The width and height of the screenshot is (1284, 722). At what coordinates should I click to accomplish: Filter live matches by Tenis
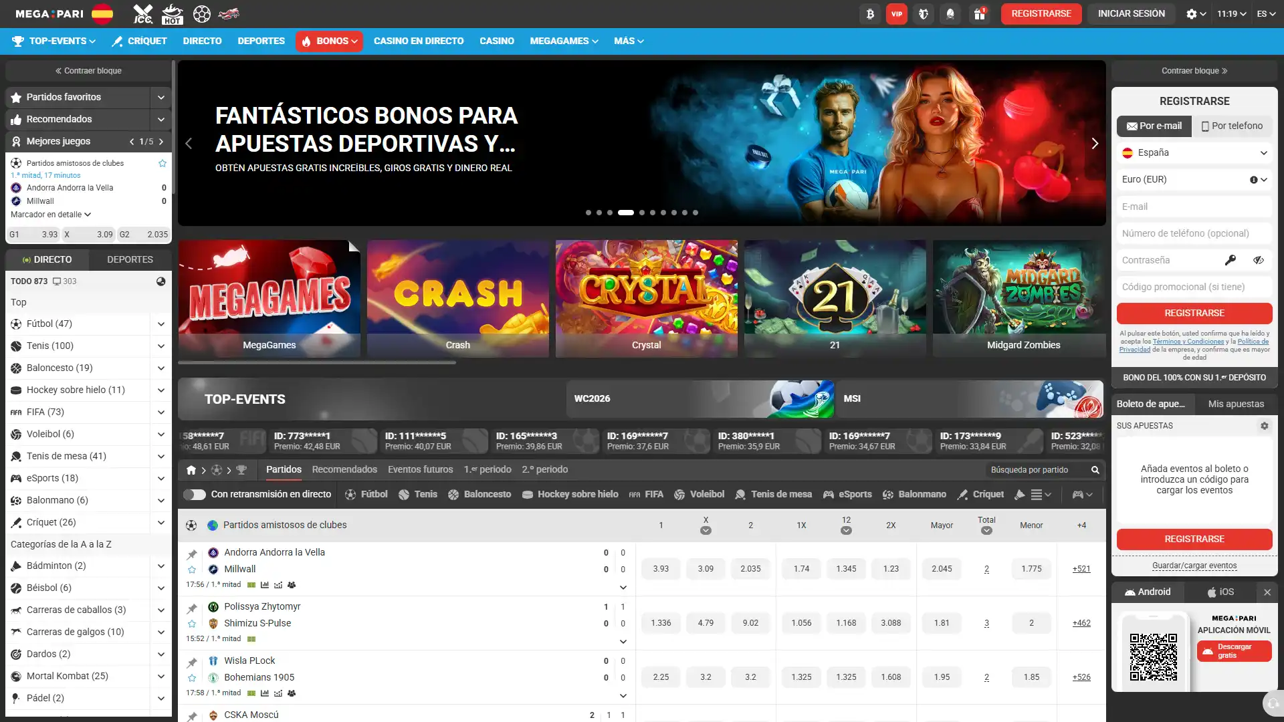tap(418, 495)
